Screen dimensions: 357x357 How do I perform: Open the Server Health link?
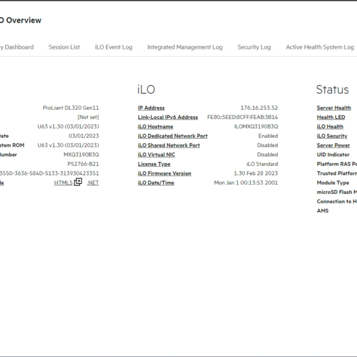tap(334, 108)
